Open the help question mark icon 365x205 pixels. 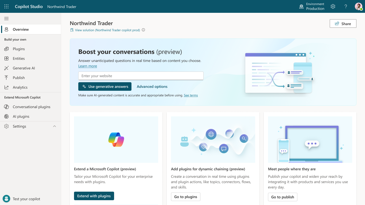(345, 6)
